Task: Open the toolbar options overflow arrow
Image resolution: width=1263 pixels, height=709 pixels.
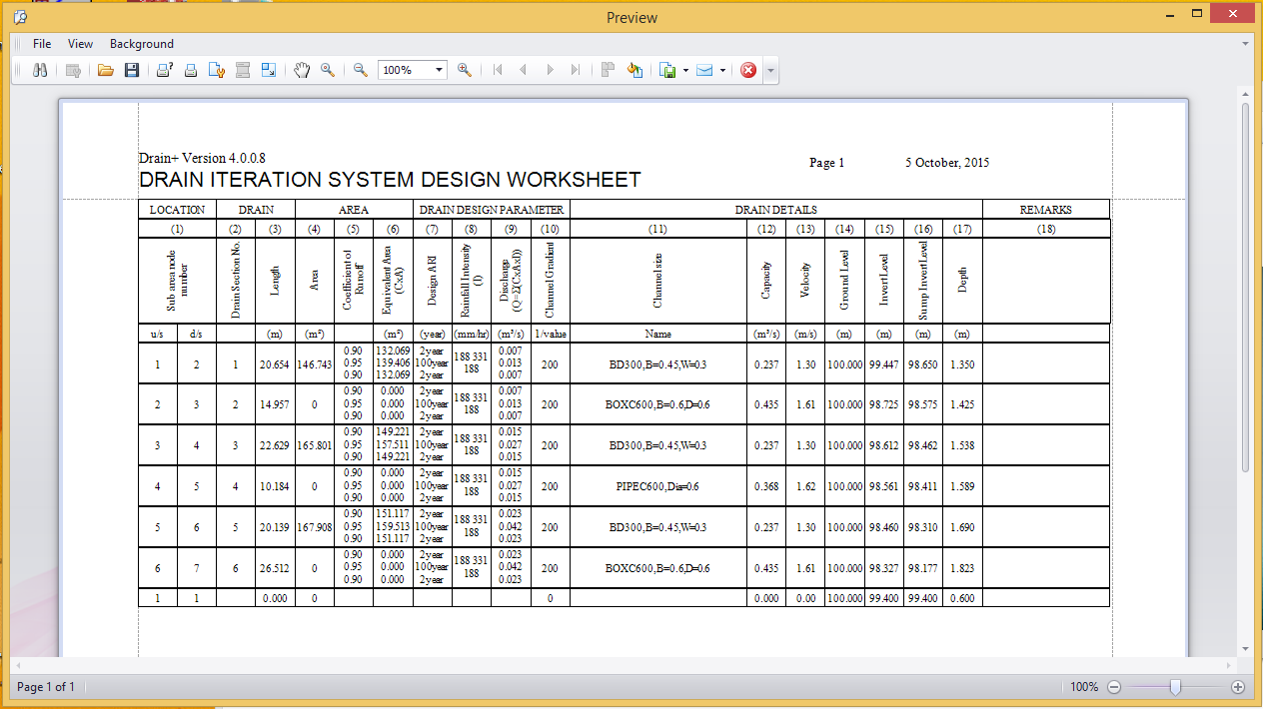Action: (770, 71)
